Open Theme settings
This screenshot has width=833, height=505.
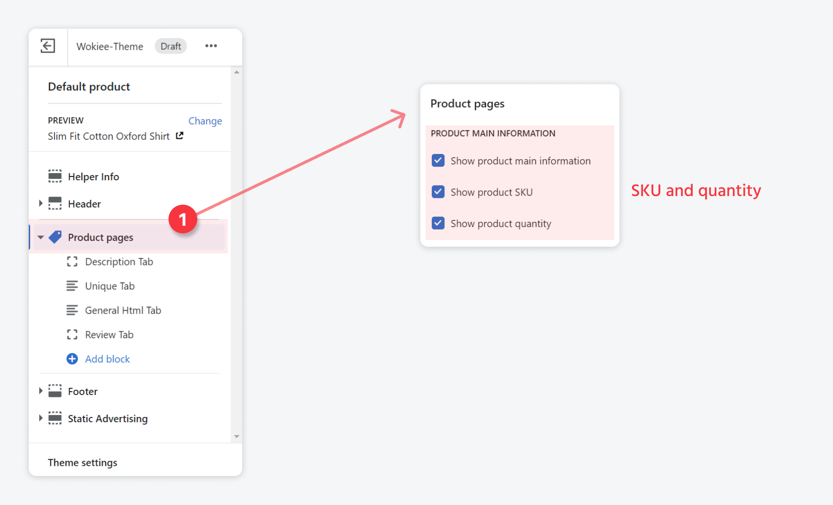pos(82,462)
